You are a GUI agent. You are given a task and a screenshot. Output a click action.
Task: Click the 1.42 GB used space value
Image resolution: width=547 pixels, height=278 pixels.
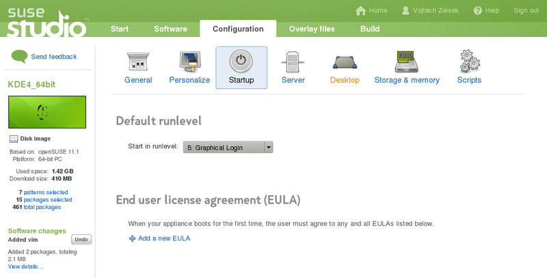(62, 171)
